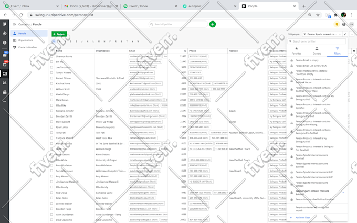Select checkbox for Katrina Stone

51,83
